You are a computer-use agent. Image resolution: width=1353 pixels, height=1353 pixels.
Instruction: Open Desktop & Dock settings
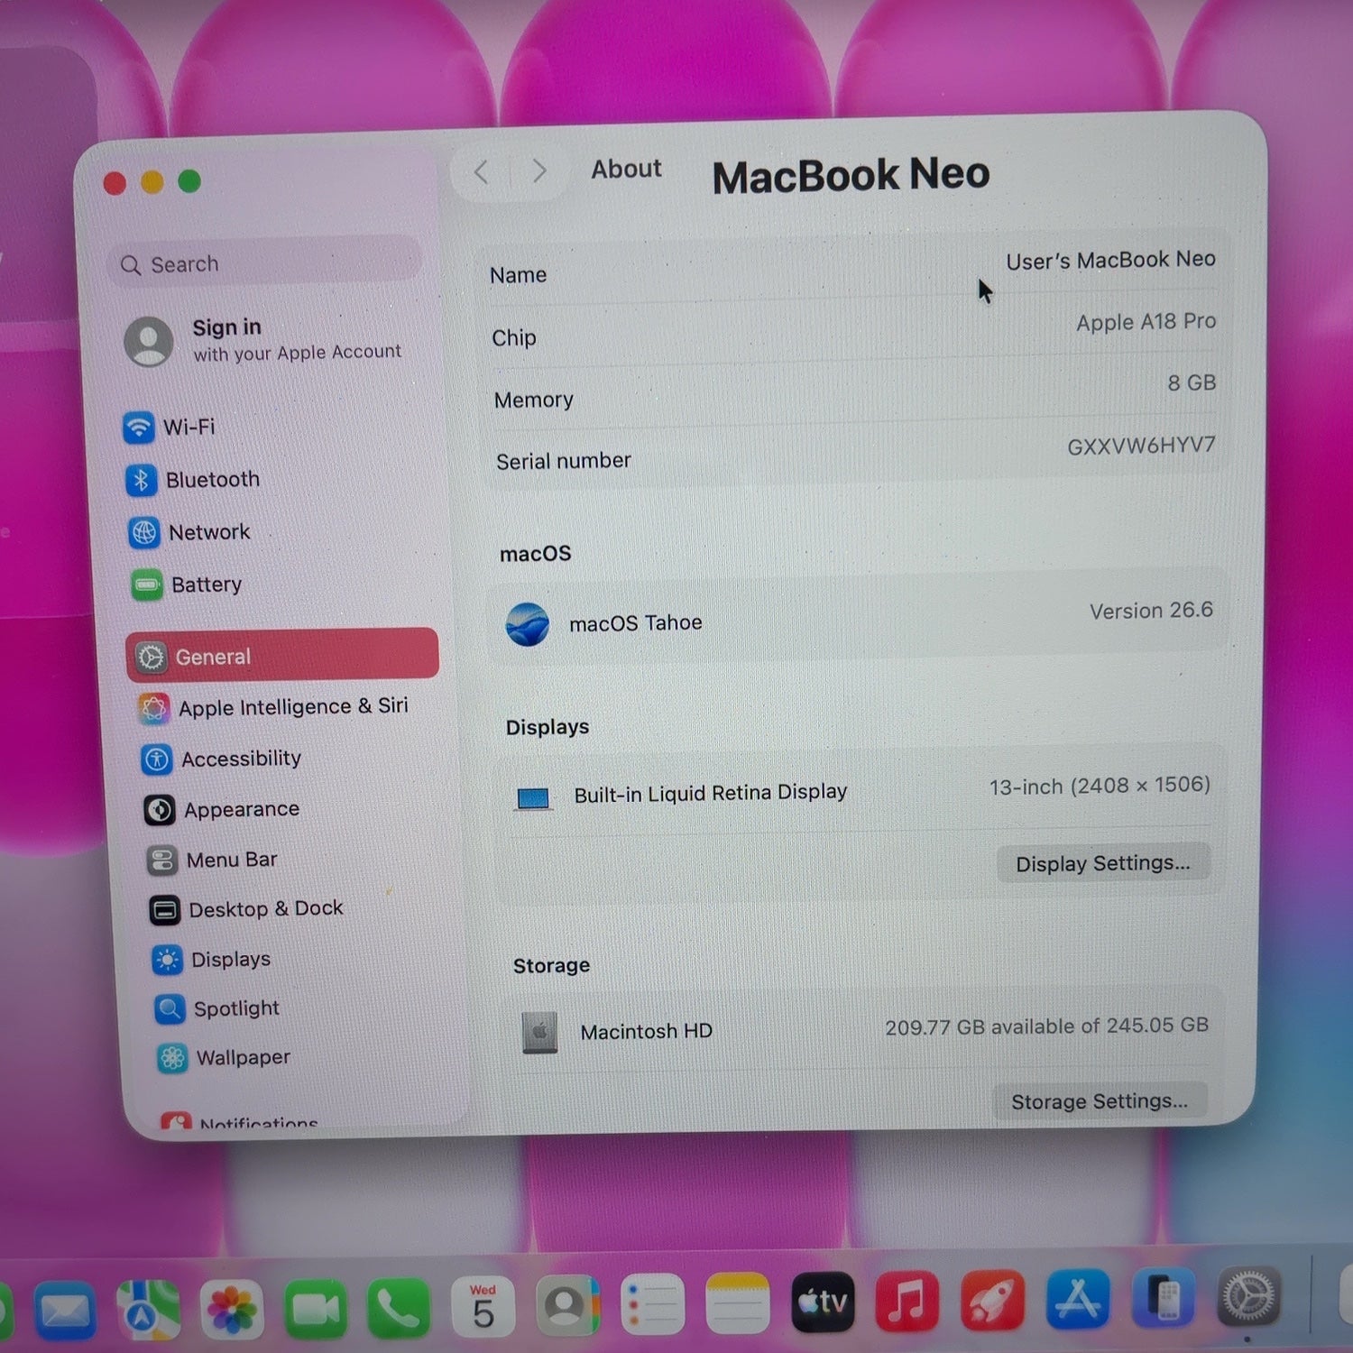pos(246,909)
